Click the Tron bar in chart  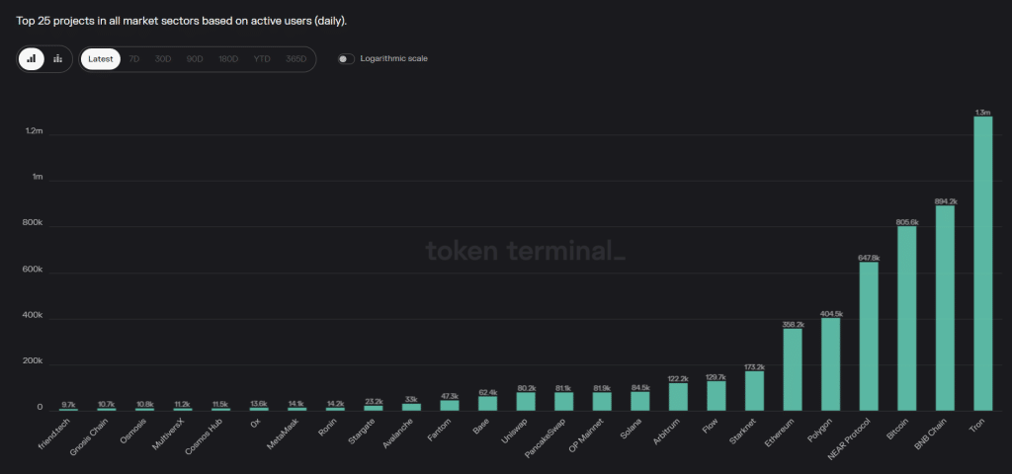click(983, 263)
